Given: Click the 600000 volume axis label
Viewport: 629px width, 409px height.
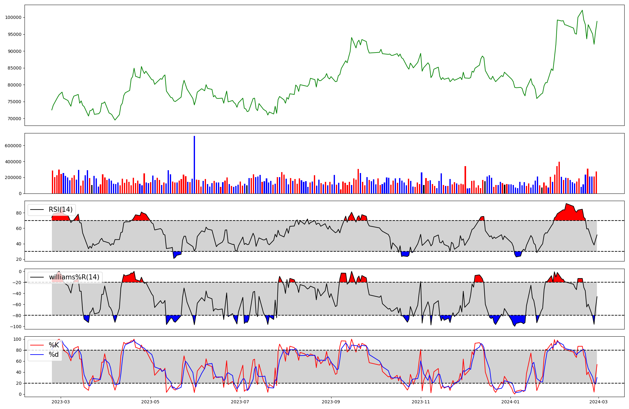Looking at the screenshot, I should tap(13, 146).
